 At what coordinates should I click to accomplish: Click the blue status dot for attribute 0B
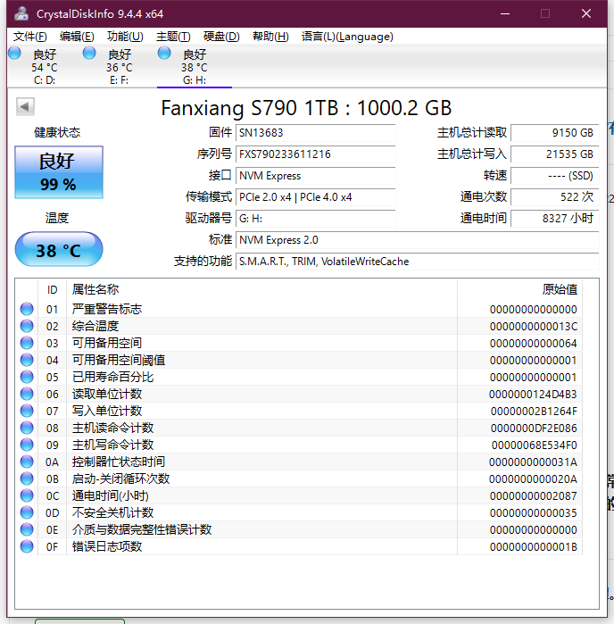(27, 478)
